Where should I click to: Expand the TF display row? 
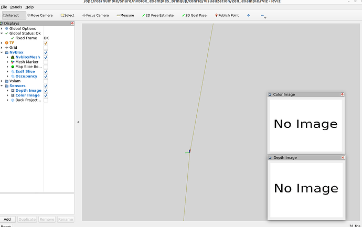(2, 43)
